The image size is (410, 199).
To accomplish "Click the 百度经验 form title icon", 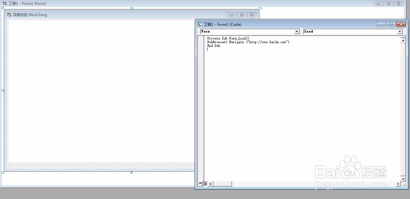I will pos(9,15).
